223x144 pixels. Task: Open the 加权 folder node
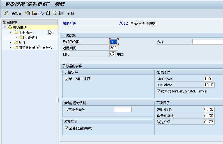tap(20, 43)
